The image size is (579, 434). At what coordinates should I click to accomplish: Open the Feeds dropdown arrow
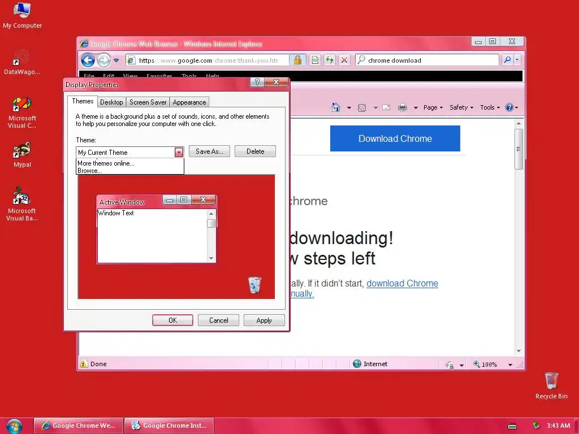[x=375, y=108]
